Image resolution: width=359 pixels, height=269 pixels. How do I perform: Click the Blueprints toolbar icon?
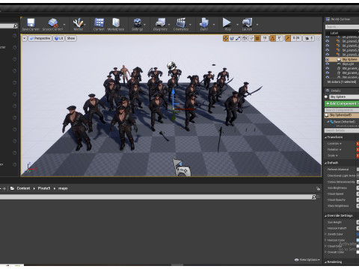pyautogui.click(x=160, y=25)
